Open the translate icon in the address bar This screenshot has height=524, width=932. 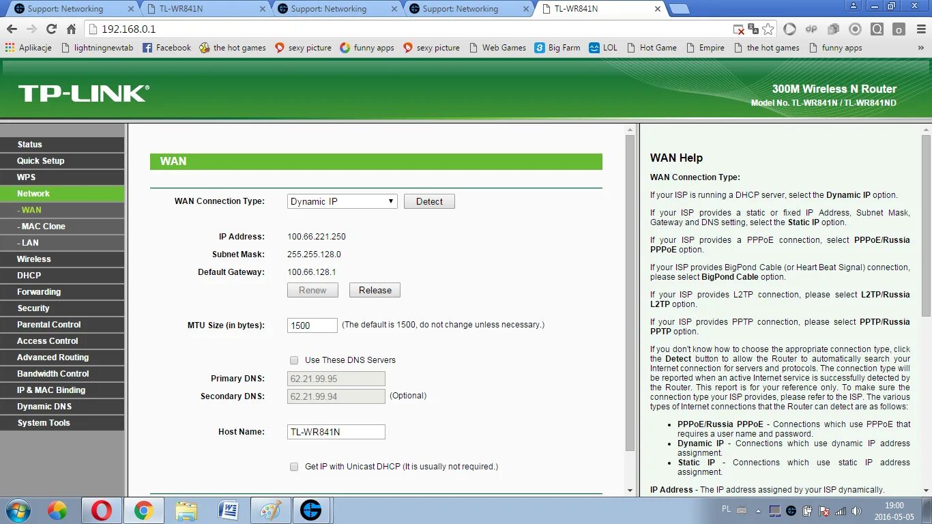[x=752, y=30]
